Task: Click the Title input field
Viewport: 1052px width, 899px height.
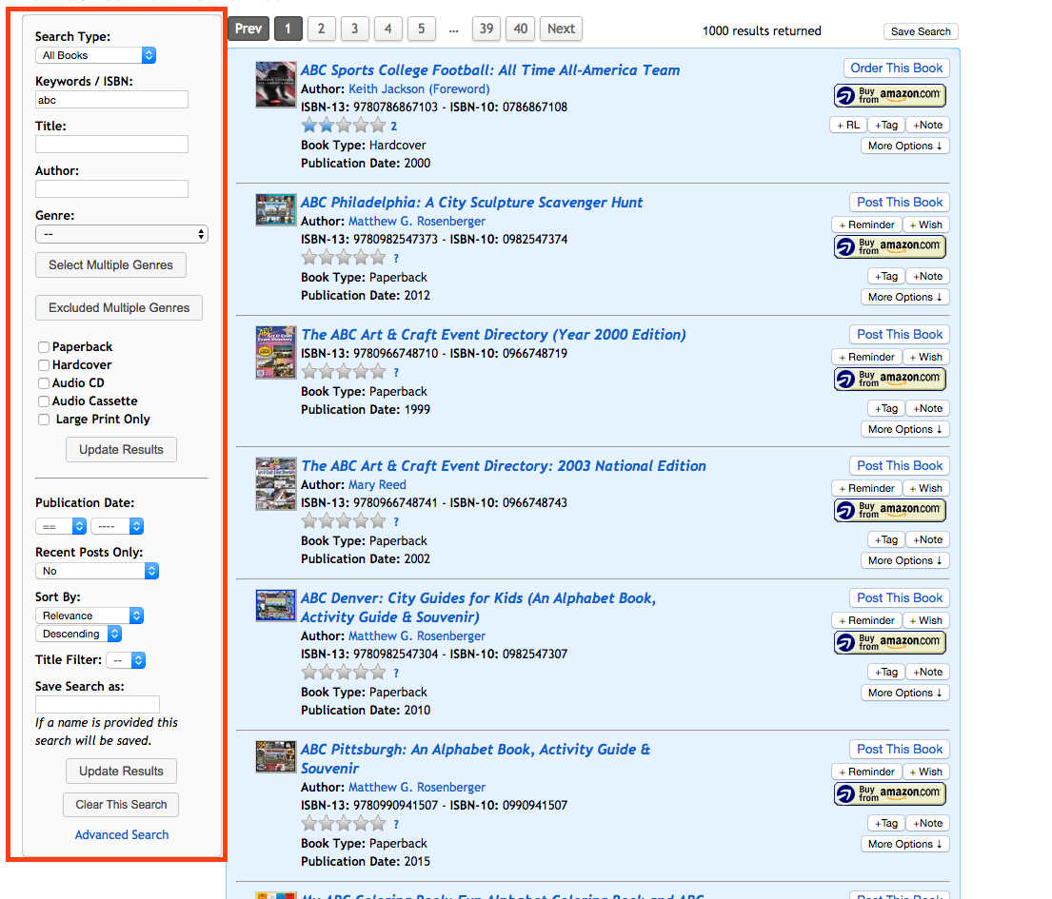Action: [x=111, y=145]
